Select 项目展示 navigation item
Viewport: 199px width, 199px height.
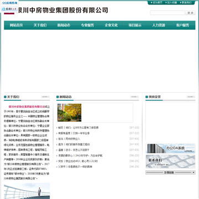tap(135, 25)
